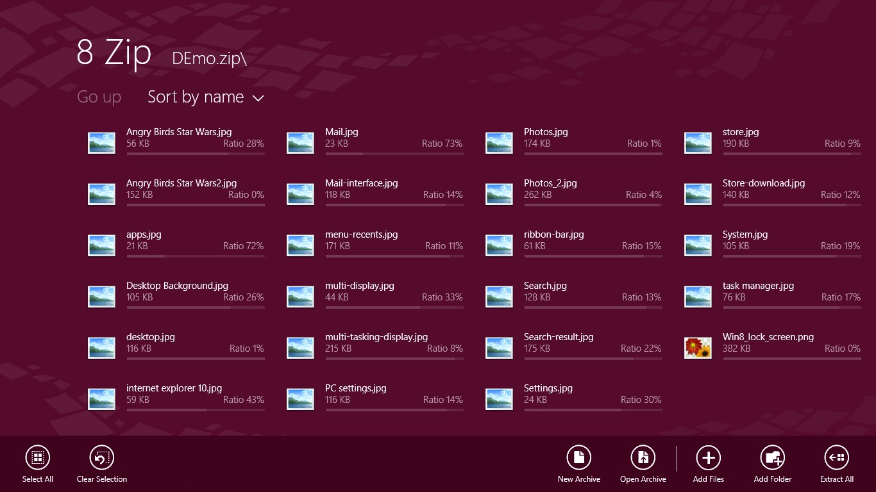Screen dimensions: 876x492
Task: Click the file name "Win8_lock_screen.png"
Action: 768,337
